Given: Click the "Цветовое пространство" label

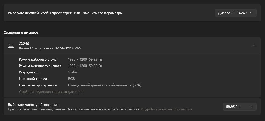Looking at the screenshot, I should coord(39,85).
